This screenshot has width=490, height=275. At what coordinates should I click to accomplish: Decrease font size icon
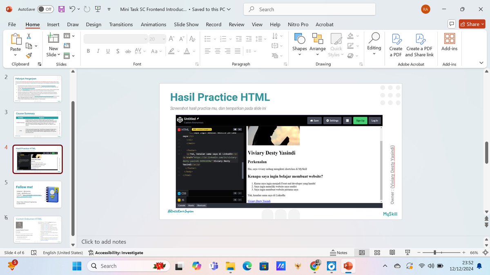pyautogui.click(x=182, y=39)
